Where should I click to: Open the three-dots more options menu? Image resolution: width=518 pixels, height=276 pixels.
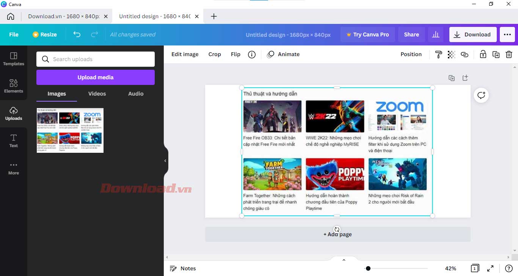click(x=507, y=34)
